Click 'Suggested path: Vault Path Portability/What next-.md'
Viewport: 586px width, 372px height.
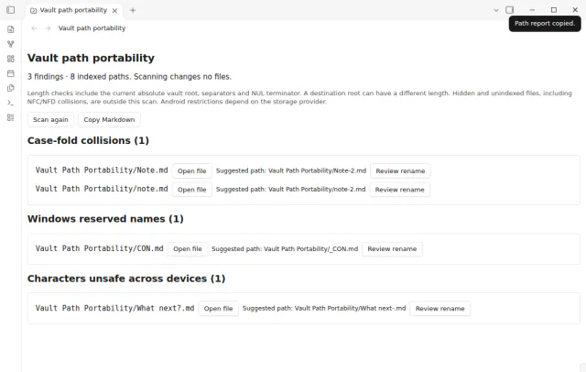point(324,309)
